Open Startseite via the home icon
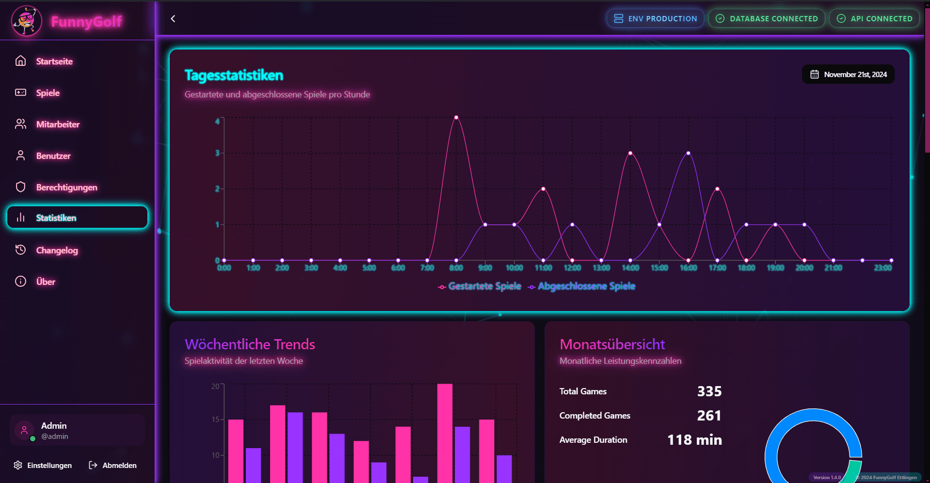930x483 pixels. pos(20,61)
